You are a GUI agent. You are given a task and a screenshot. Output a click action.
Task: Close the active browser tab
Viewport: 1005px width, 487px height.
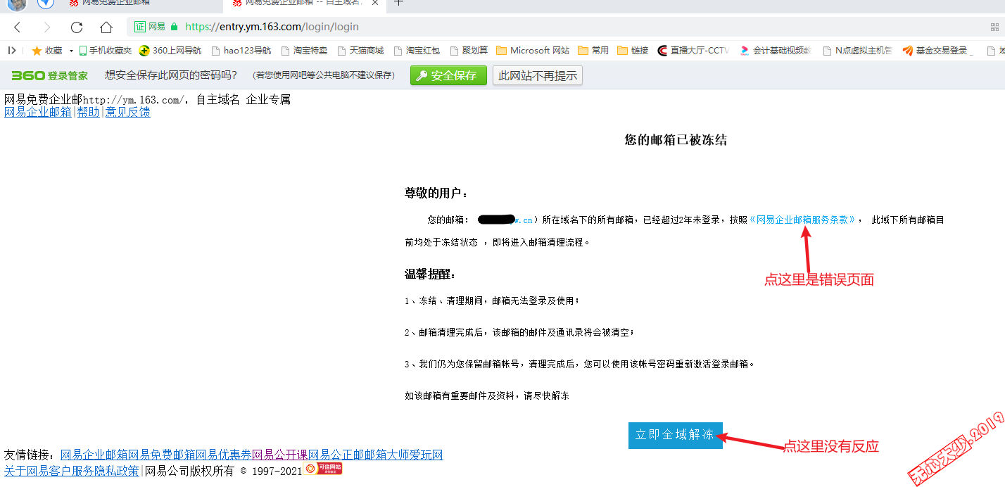(376, 3)
